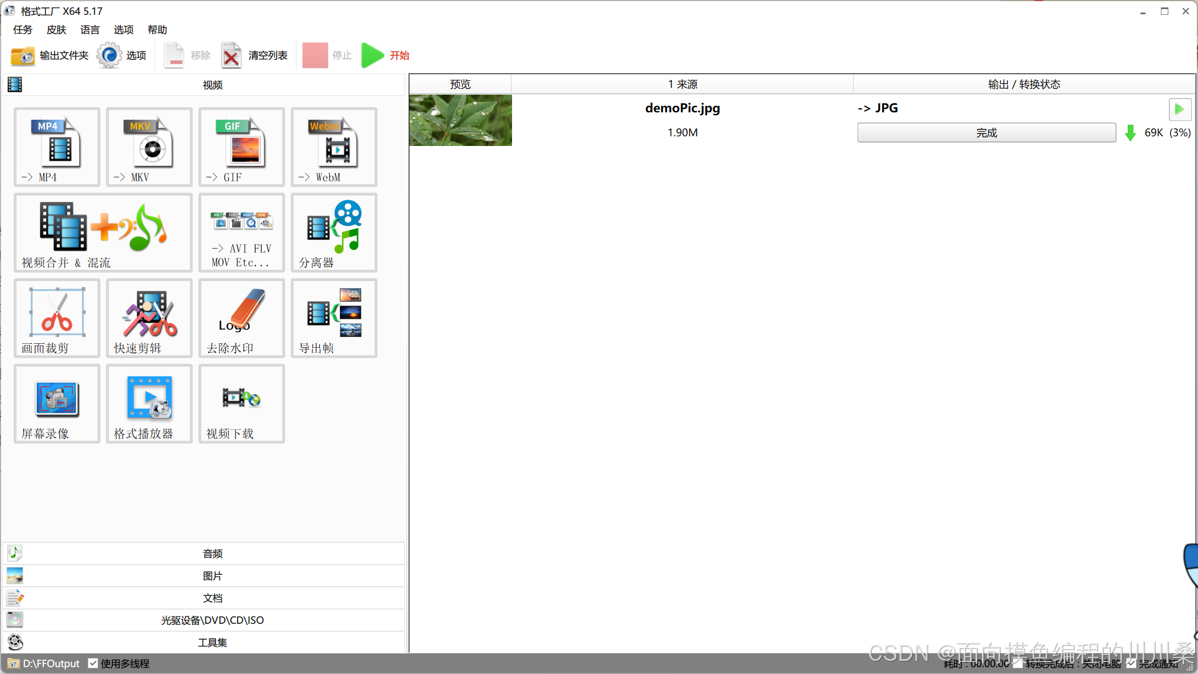Click the 导出帧 export frames icon
This screenshot has height=674, width=1198.
tap(334, 318)
